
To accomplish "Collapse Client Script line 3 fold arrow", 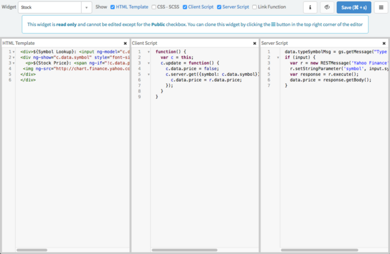I will (149, 63).
